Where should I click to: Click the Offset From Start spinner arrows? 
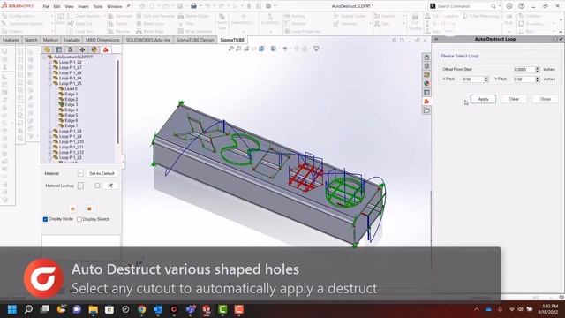click(538, 69)
